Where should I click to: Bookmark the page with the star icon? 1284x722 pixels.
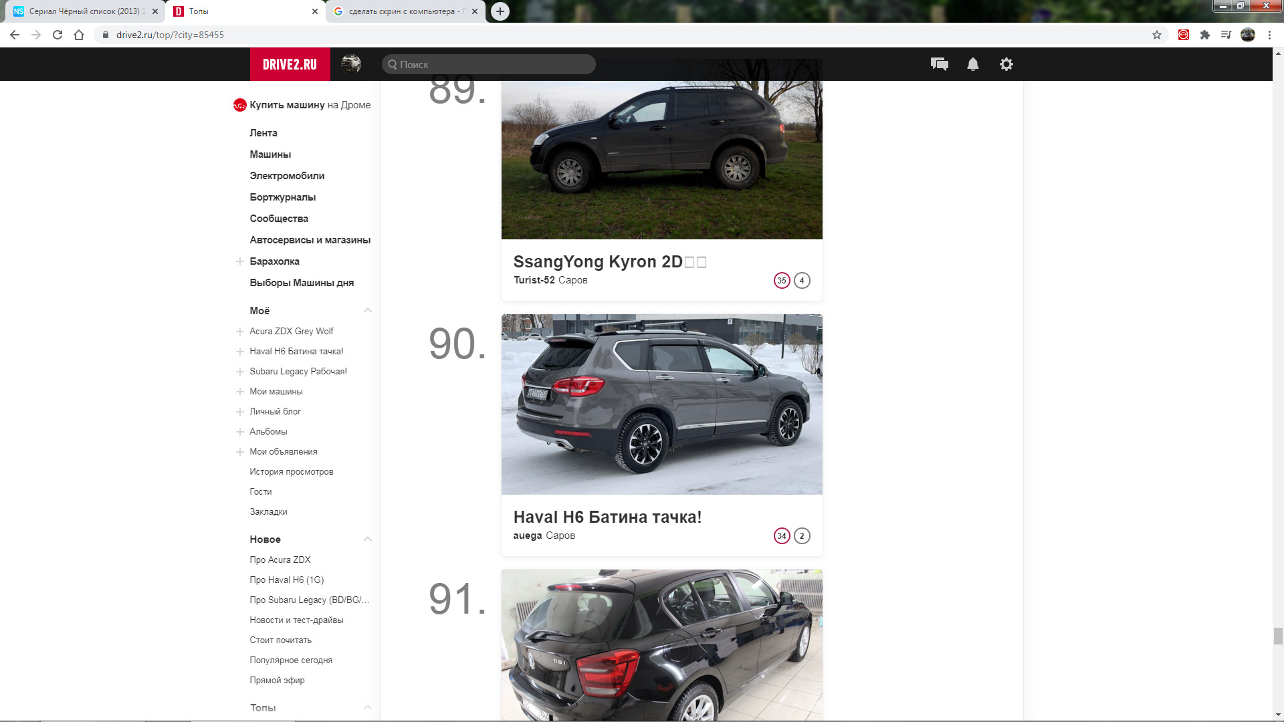click(1156, 34)
